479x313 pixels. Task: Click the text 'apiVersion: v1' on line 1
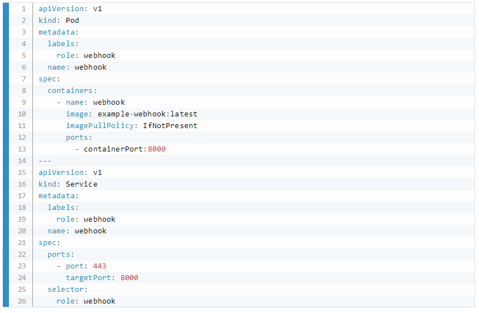(x=70, y=9)
